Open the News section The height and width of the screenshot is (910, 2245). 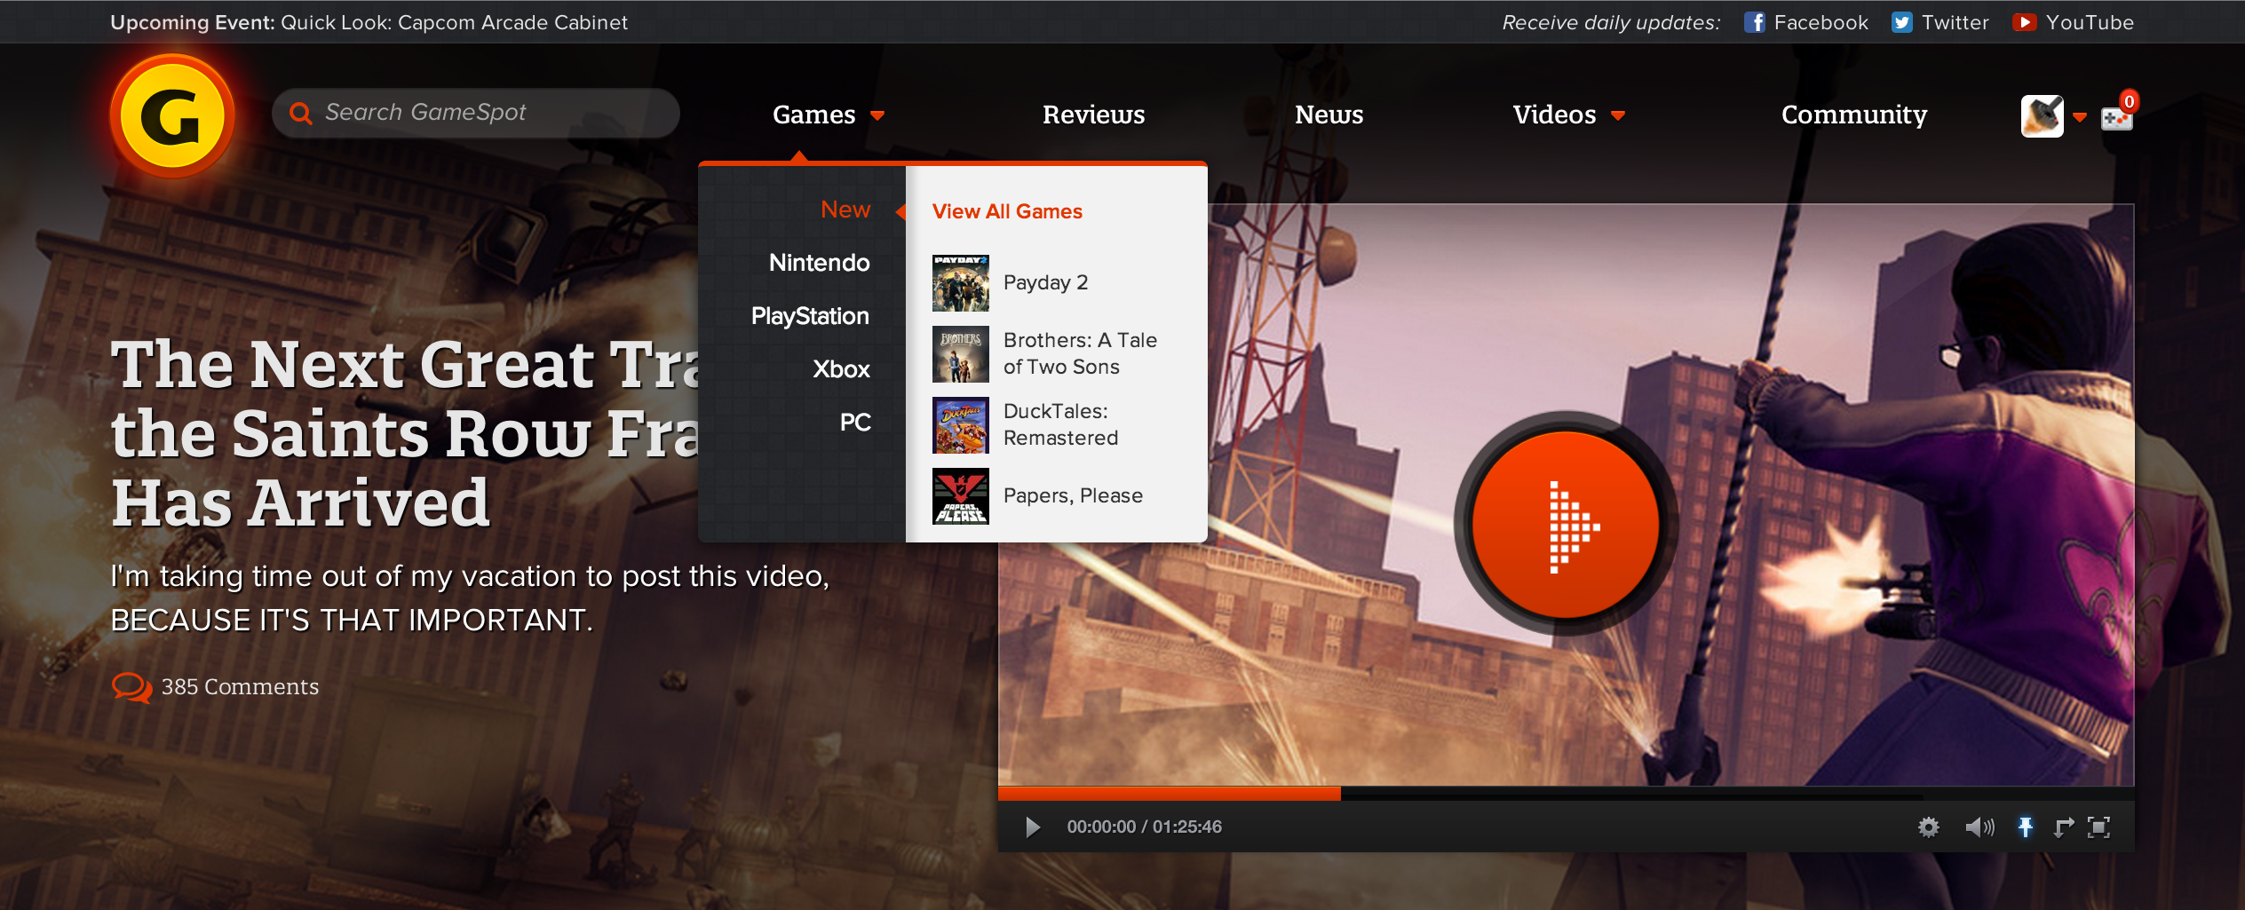[x=1329, y=115]
